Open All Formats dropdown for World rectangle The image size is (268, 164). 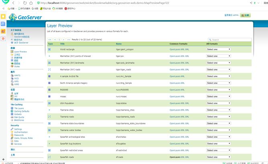218,49
